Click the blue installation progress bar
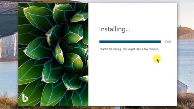The width and height of the screenshot is (194, 109). click(x=130, y=42)
